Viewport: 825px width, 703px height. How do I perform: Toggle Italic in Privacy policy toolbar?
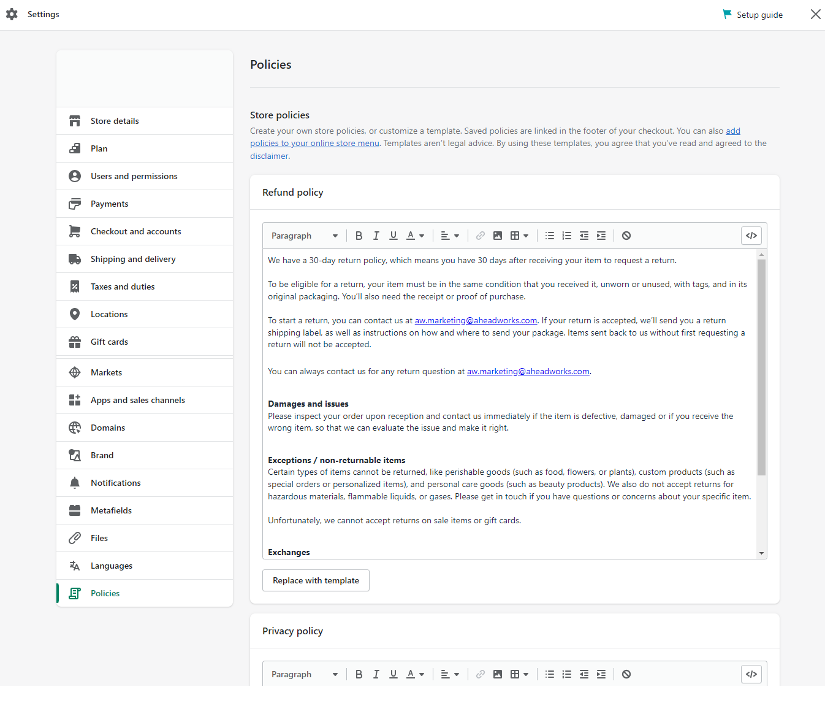tap(376, 674)
